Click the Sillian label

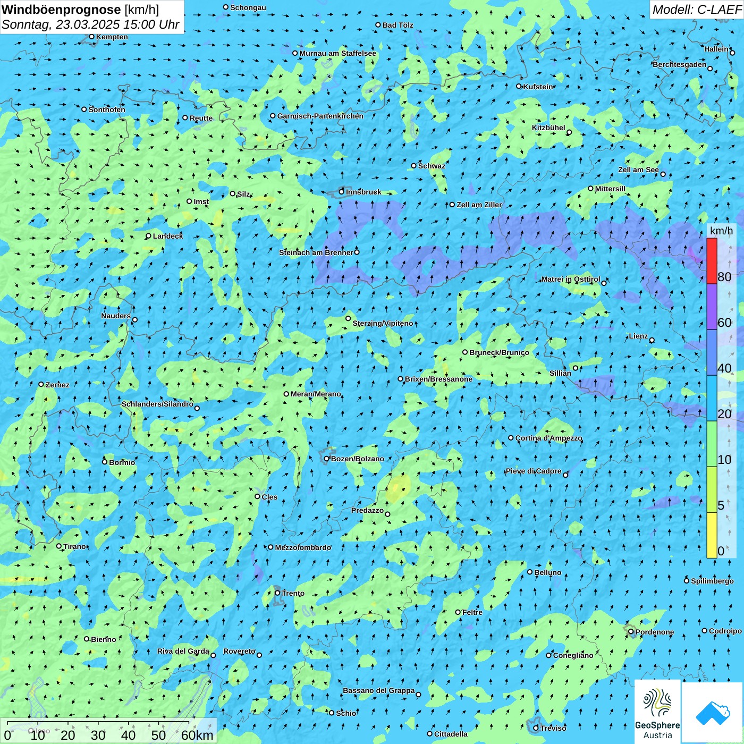pos(560,373)
